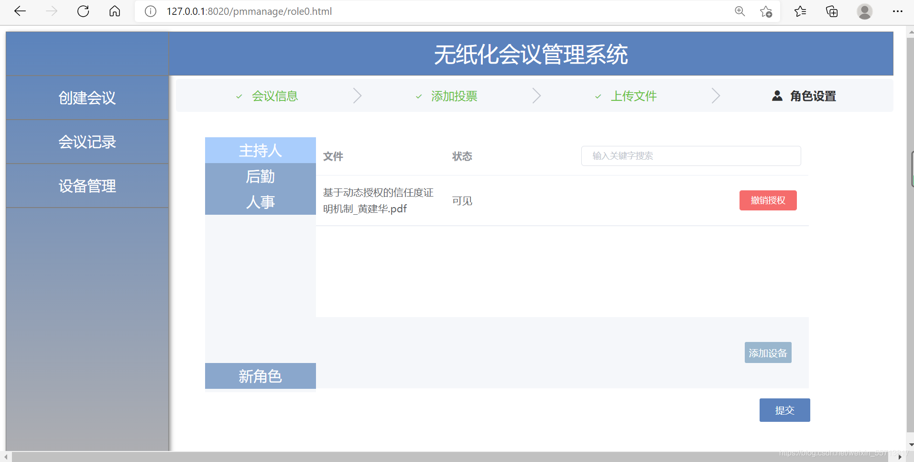The width and height of the screenshot is (914, 462).
Task: Click the horizontal scrollbar right arrow
Action: point(900,457)
